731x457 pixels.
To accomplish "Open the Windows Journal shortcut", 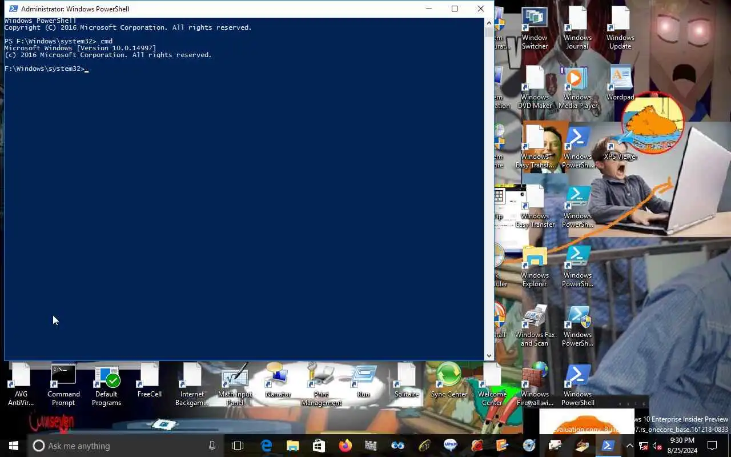I will (577, 29).
